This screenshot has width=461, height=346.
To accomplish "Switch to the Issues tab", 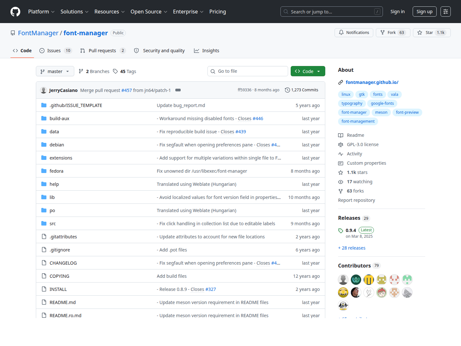I will 56,51.
